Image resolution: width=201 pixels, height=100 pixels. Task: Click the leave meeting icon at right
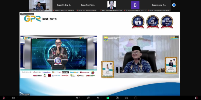(196, 98)
